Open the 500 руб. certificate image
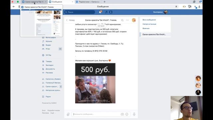This screenshot has width=213, height=120. 95,83
